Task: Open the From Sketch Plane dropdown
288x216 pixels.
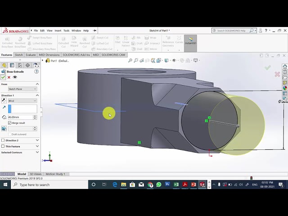Action: (22, 89)
